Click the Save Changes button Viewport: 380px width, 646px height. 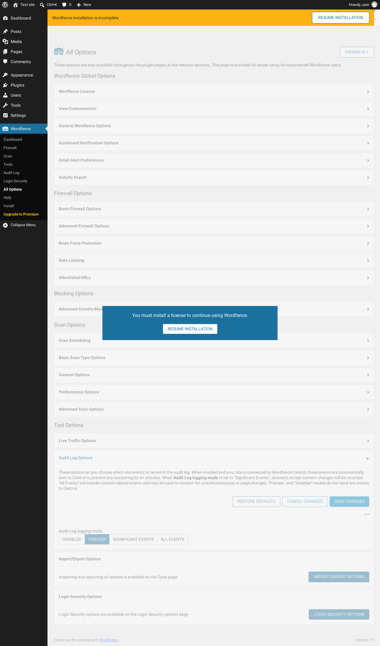pos(349,501)
